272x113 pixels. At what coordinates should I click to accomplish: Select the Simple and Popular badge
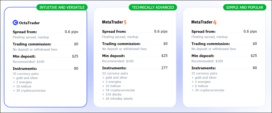(245, 7)
